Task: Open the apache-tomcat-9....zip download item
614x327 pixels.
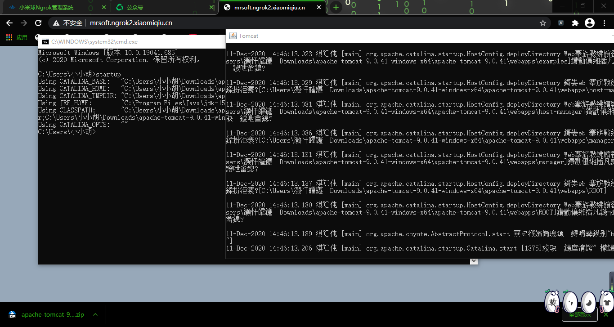Action: coord(53,314)
